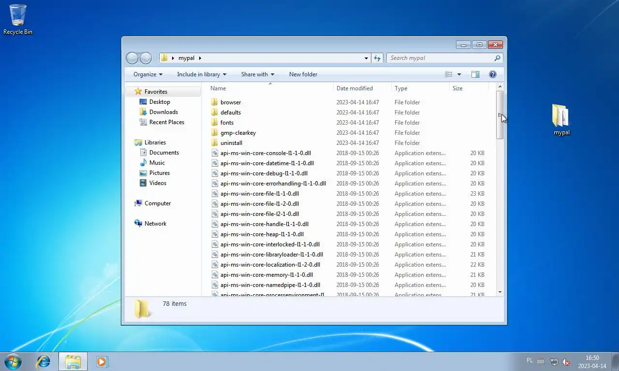The height and width of the screenshot is (371, 619).
Task: Open Help via question mark icon
Action: tap(493, 74)
